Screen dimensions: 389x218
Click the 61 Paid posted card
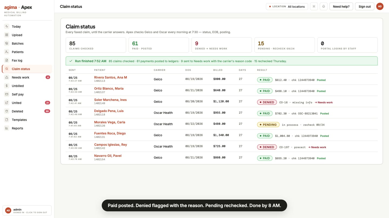[159, 45]
